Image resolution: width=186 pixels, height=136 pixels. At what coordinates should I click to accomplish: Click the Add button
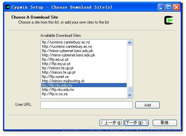147,105
